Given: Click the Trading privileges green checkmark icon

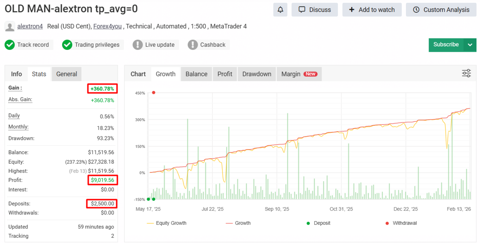Looking at the screenshot, I should pyautogui.click(x=67, y=45).
